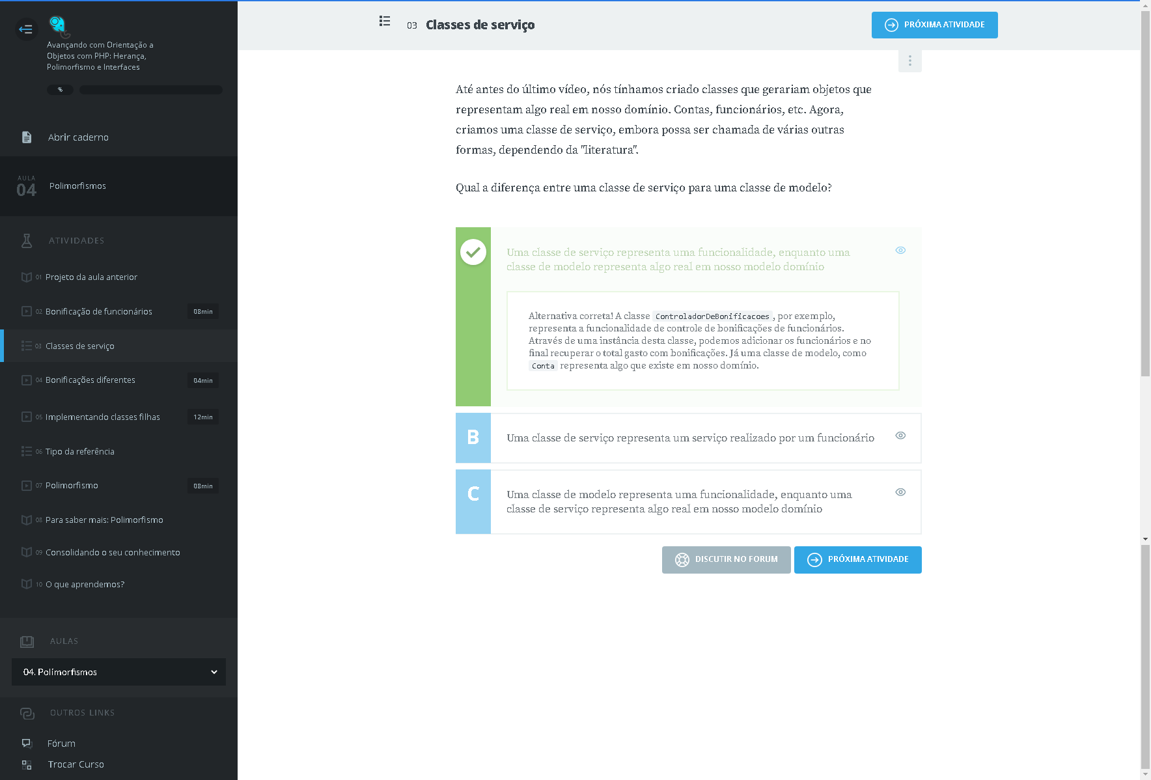Image resolution: width=1151 pixels, height=780 pixels.
Task: Click the Fórum chat icon
Action: tap(27, 744)
